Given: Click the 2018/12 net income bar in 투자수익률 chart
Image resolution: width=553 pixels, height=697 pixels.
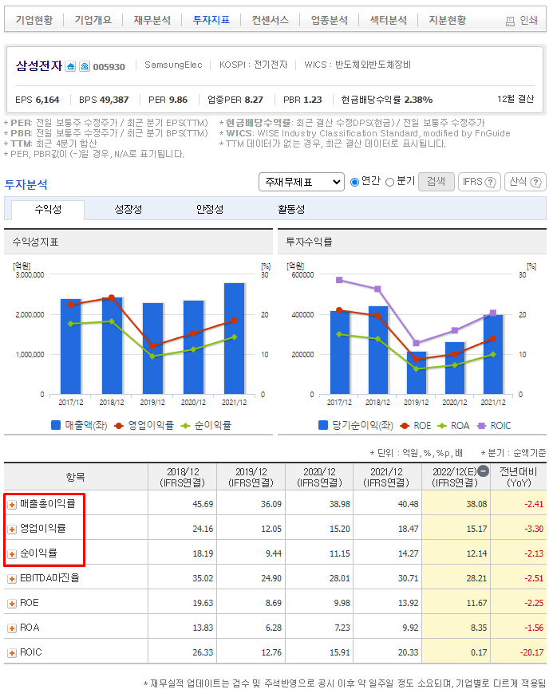Looking at the screenshot, I should click(377, 350).
